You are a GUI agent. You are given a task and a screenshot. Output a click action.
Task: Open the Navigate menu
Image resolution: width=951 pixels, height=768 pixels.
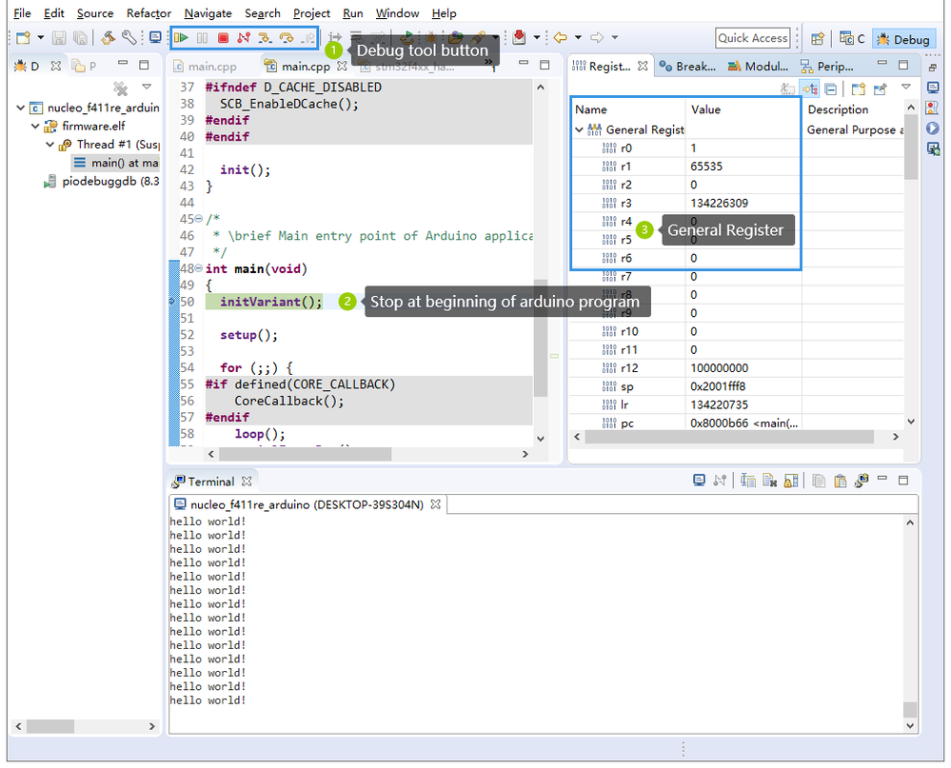coord(208,12)
